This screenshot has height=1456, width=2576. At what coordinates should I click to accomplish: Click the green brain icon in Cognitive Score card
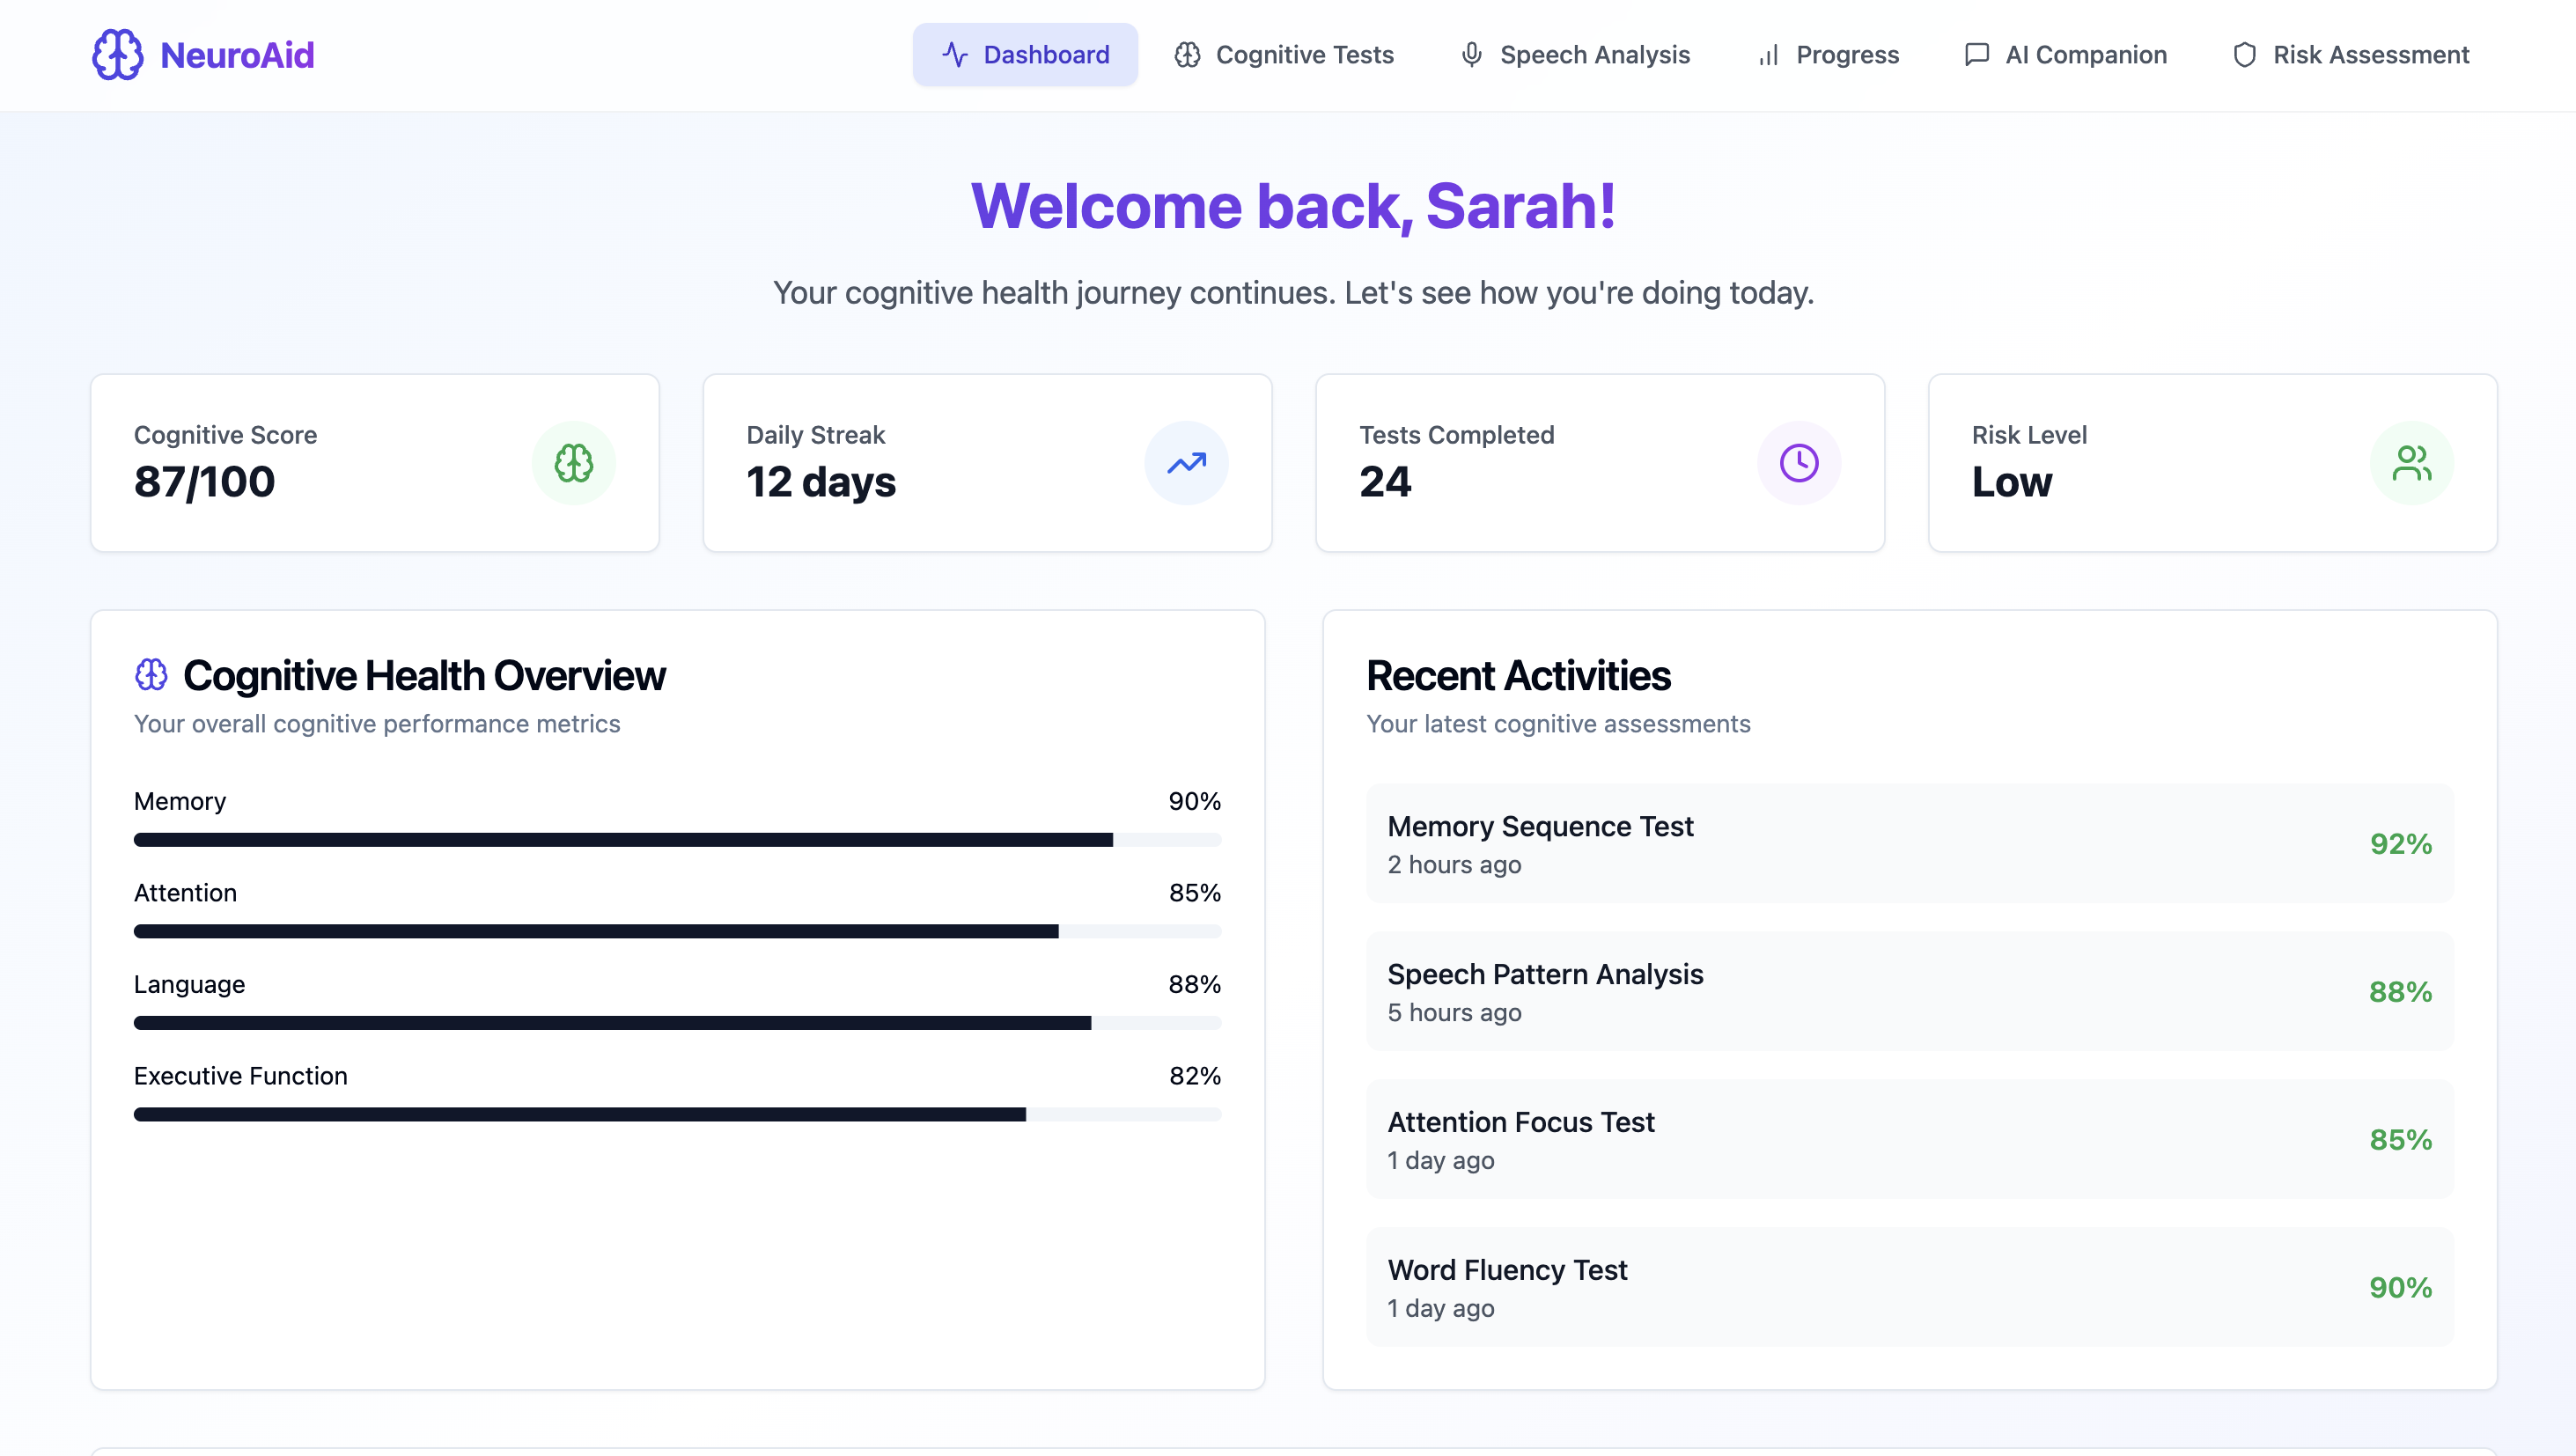click(573, 463)
